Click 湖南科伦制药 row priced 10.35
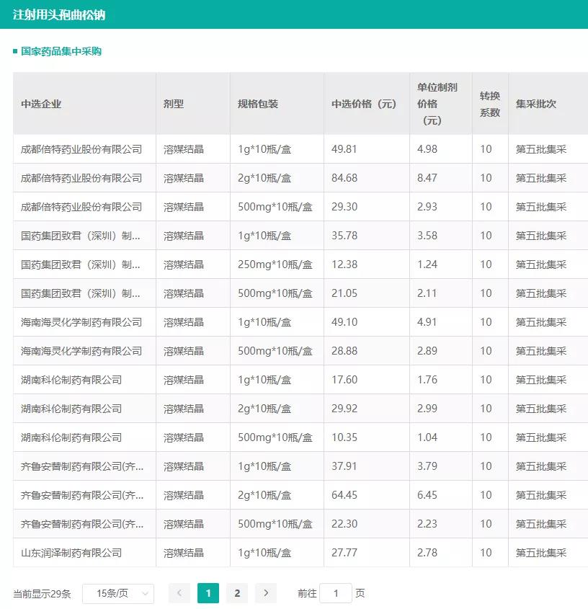 pos(71,437)
